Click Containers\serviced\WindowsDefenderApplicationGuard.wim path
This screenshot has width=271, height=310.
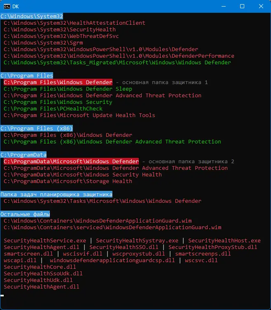coord(112,228)
